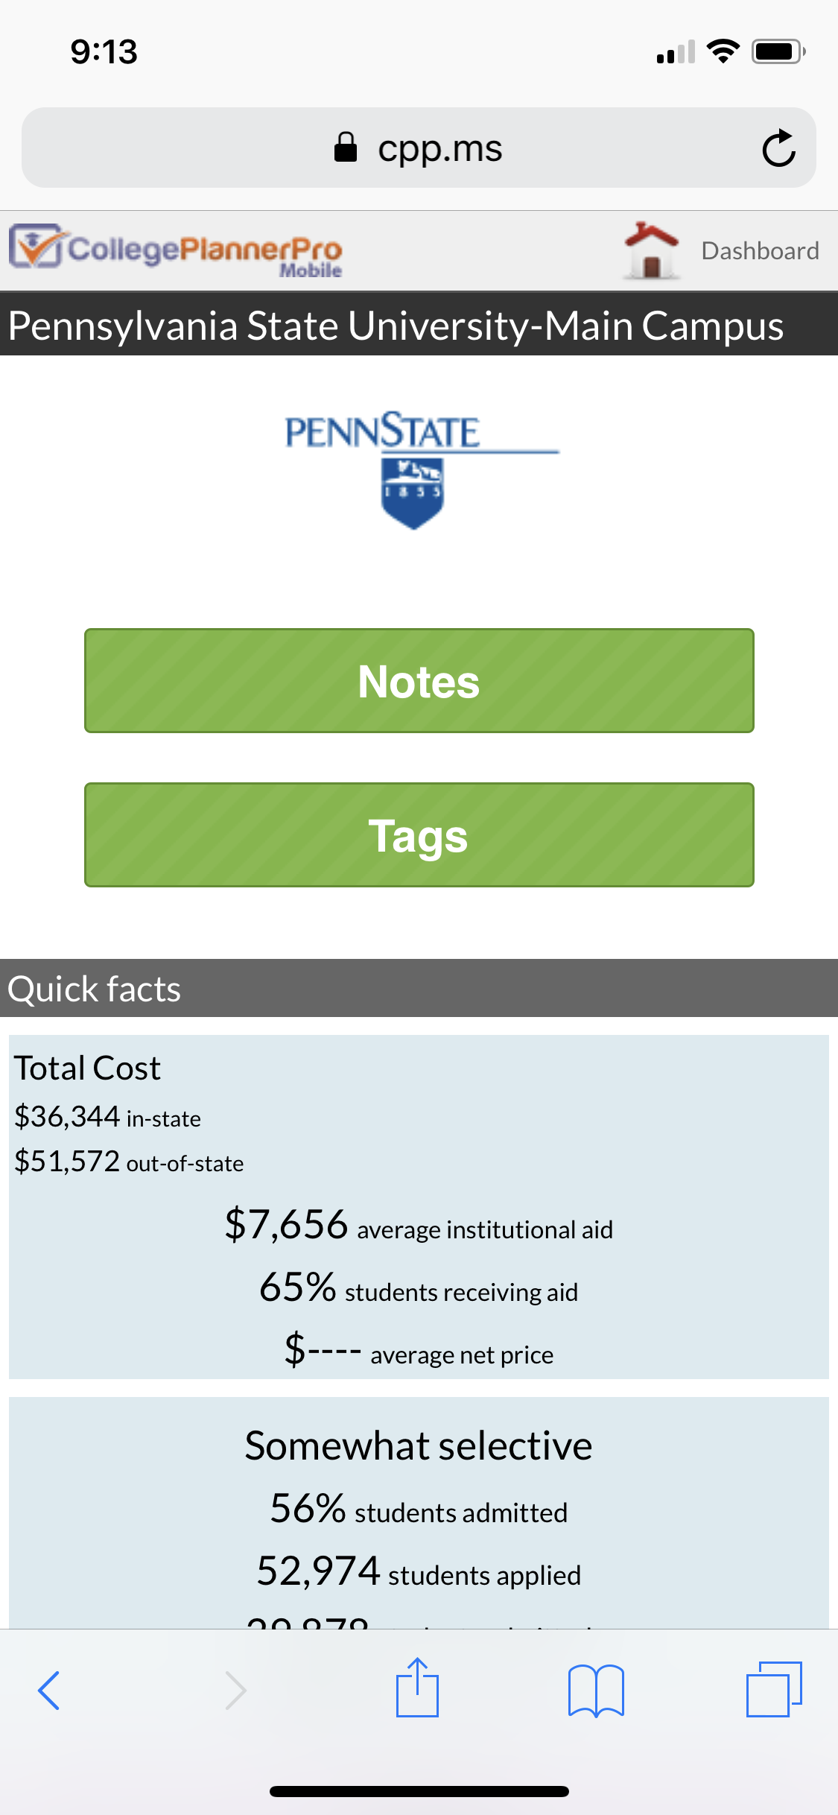Tap the lock icon in address bar
This screenshot has width=838, height=1815.
[346, 147]
